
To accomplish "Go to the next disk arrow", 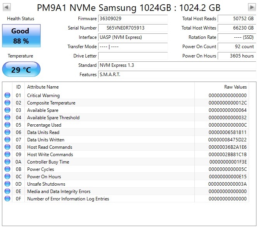I will coord(252,7).
